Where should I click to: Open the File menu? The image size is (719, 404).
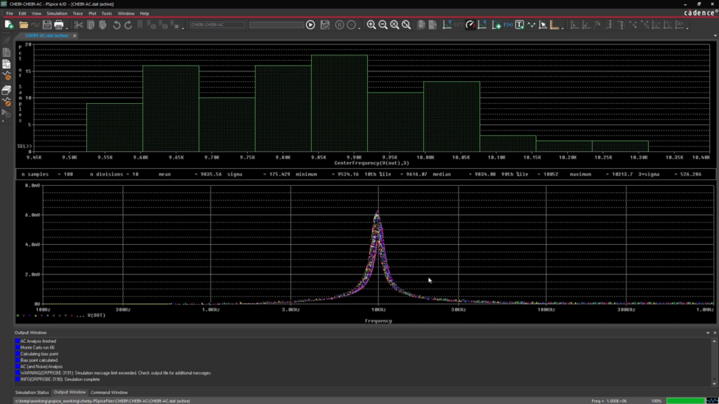(10, 13)
